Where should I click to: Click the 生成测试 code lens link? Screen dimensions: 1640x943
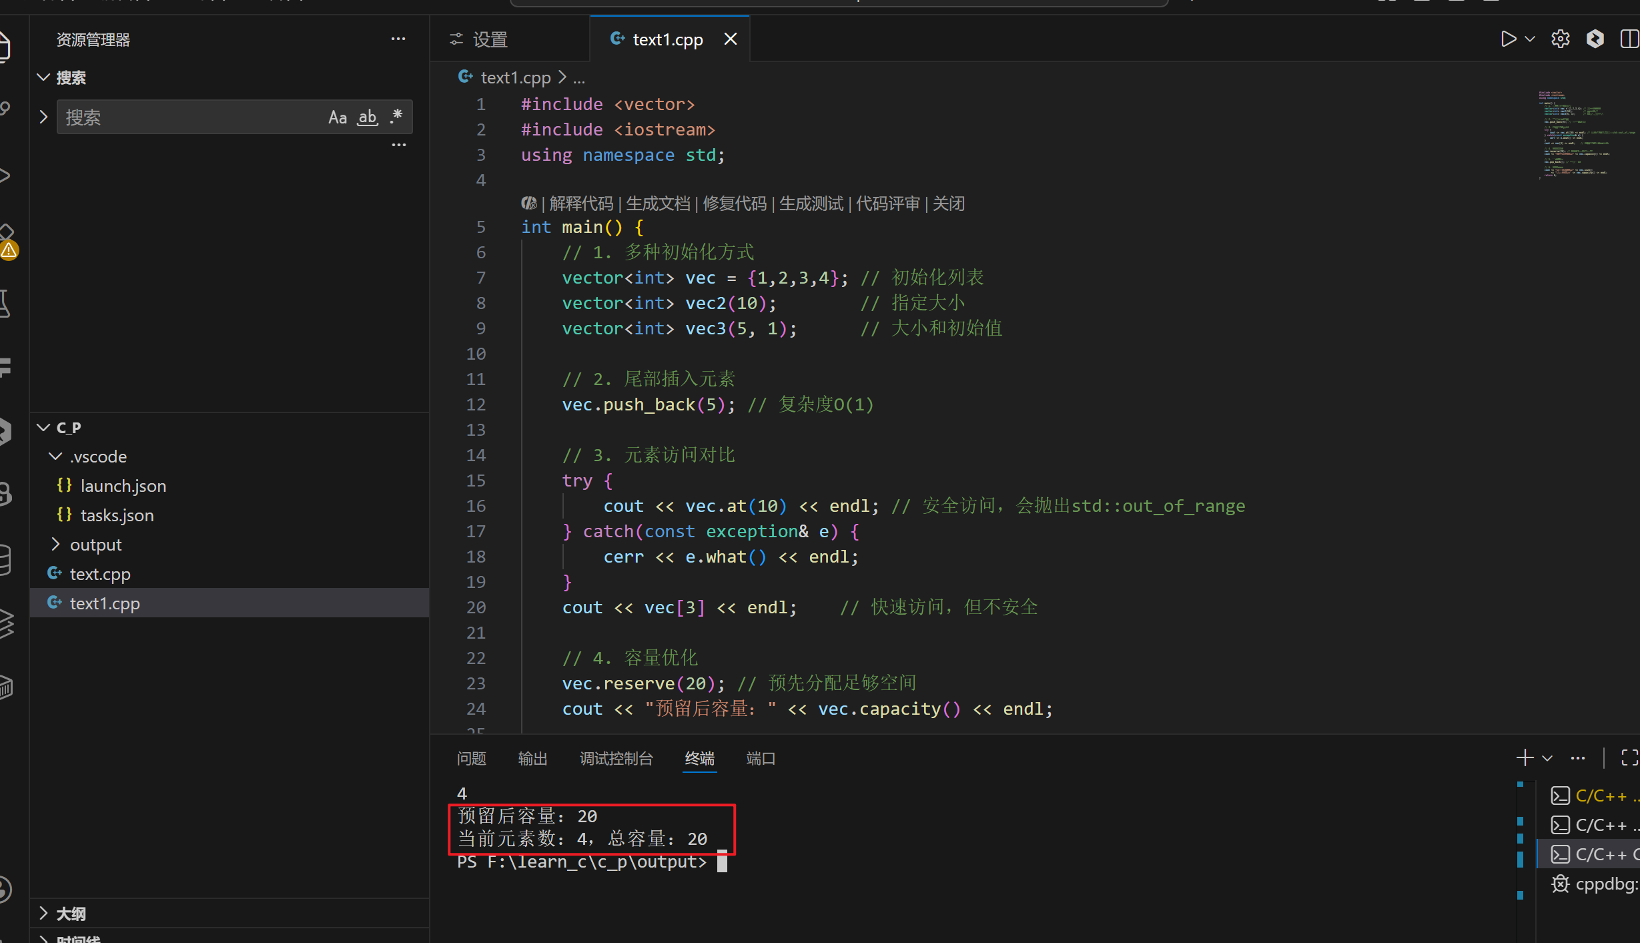point(811,204)
